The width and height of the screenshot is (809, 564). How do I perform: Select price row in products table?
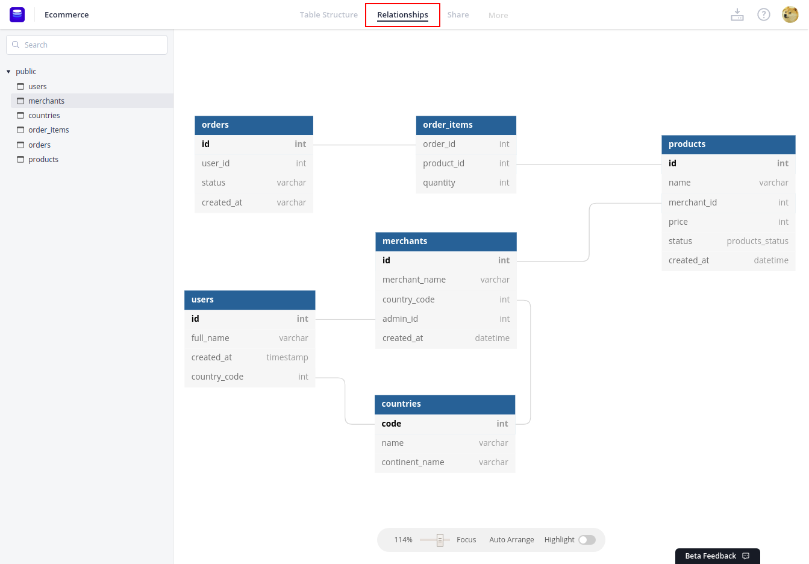(x=728, y=222)
